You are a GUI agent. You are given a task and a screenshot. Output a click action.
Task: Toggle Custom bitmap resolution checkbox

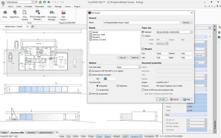click(x=90, y=75)
